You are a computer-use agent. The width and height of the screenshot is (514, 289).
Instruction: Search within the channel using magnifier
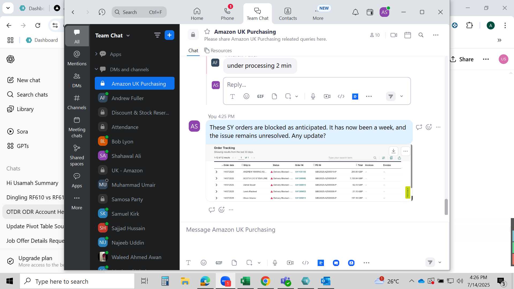point(421,35)
